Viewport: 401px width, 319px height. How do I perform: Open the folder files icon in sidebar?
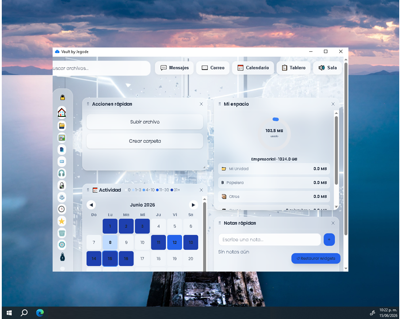tap(61, 126)
